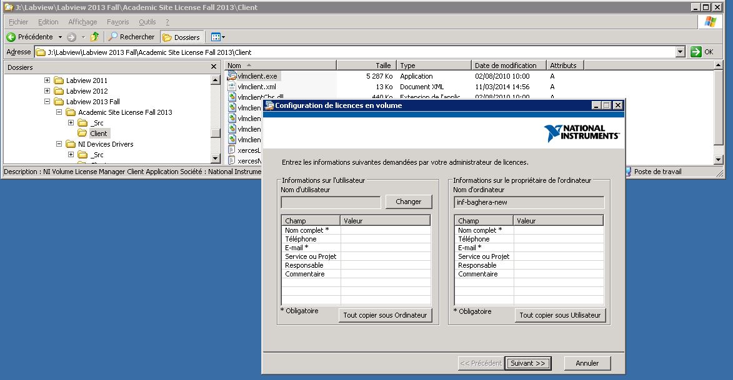Open the Favoris menu
Screen dimensions: 733x380
[x=118, y=22]
